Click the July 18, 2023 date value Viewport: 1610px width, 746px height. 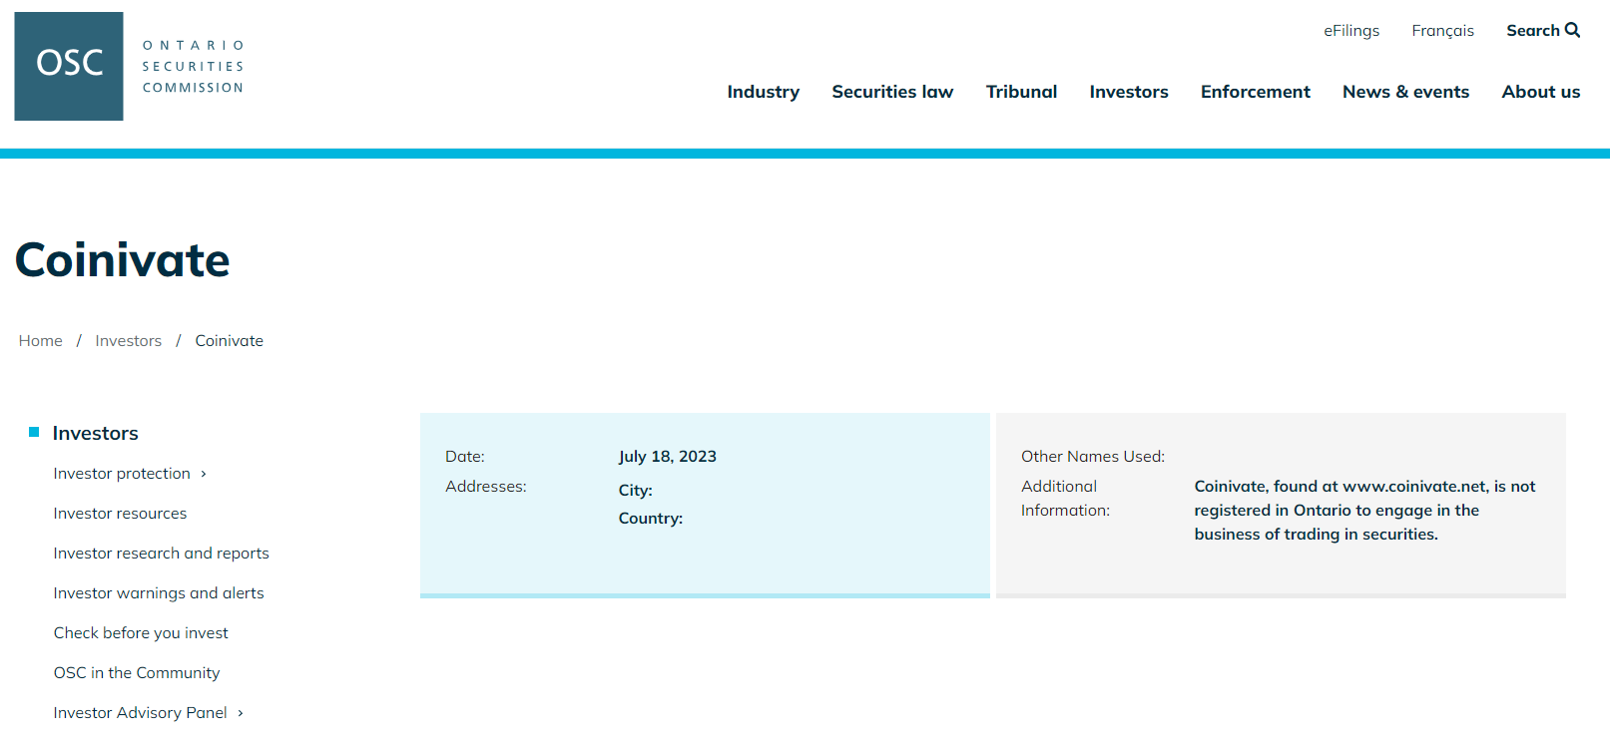tap(668, 457)
